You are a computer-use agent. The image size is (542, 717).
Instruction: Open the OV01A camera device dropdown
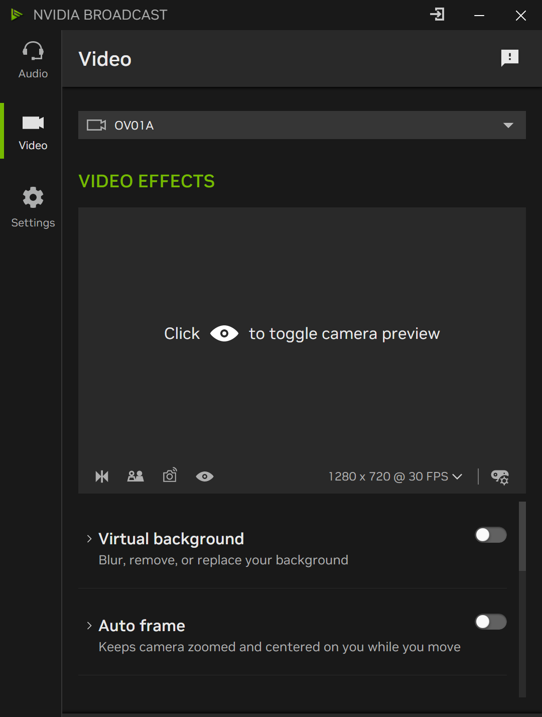point(508,125)
